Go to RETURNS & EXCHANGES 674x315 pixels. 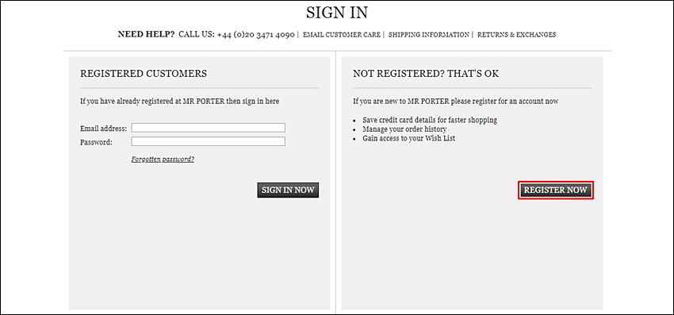pos(517,34)
